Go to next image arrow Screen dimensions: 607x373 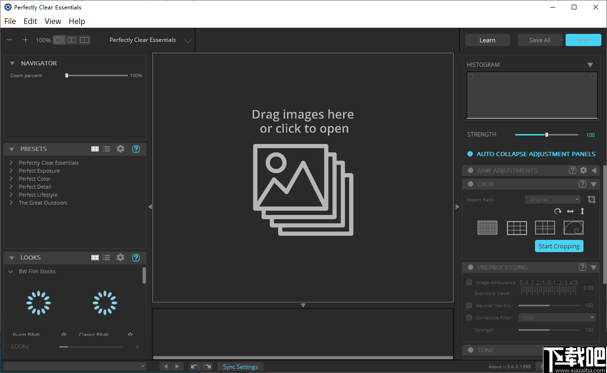coord(177,366)
